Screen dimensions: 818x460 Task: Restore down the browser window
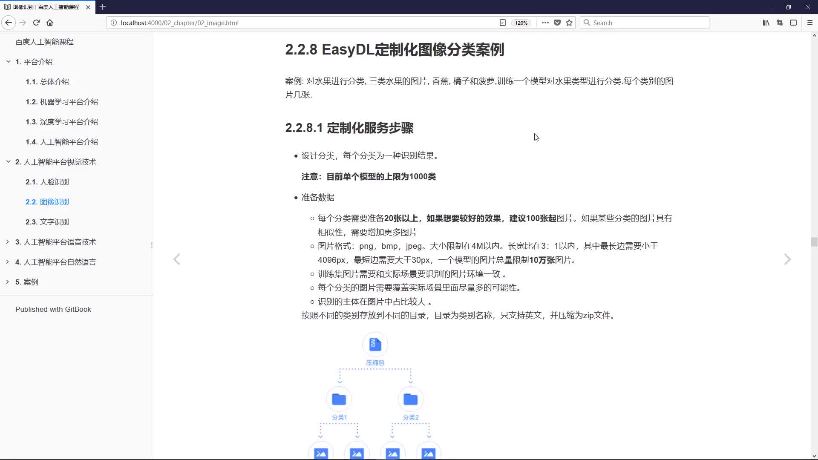click(x=789, y=7)
